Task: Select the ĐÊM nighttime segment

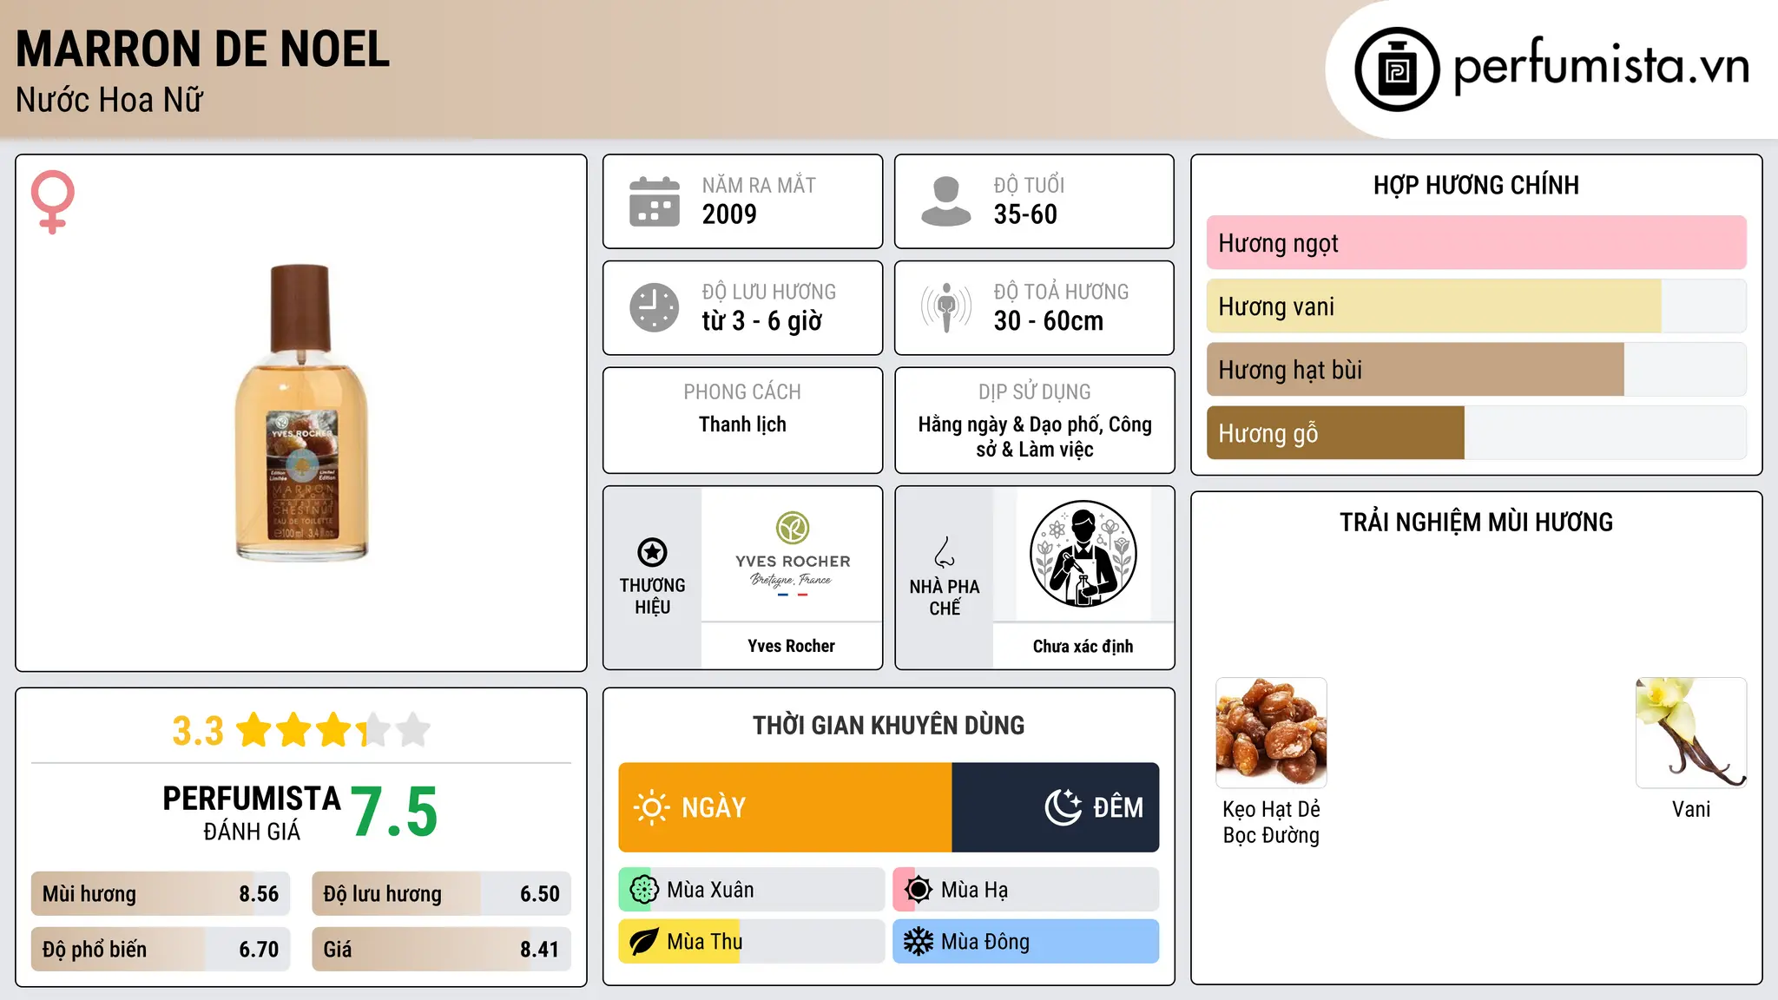Action: click(1056, 807)
